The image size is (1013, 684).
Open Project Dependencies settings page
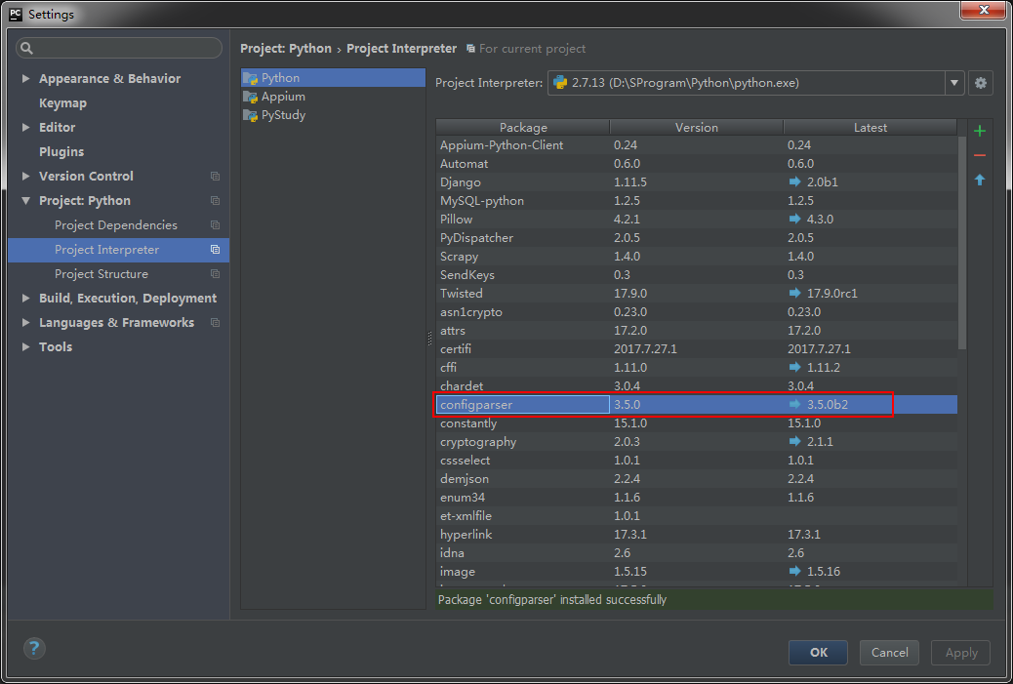coord(115,225)
